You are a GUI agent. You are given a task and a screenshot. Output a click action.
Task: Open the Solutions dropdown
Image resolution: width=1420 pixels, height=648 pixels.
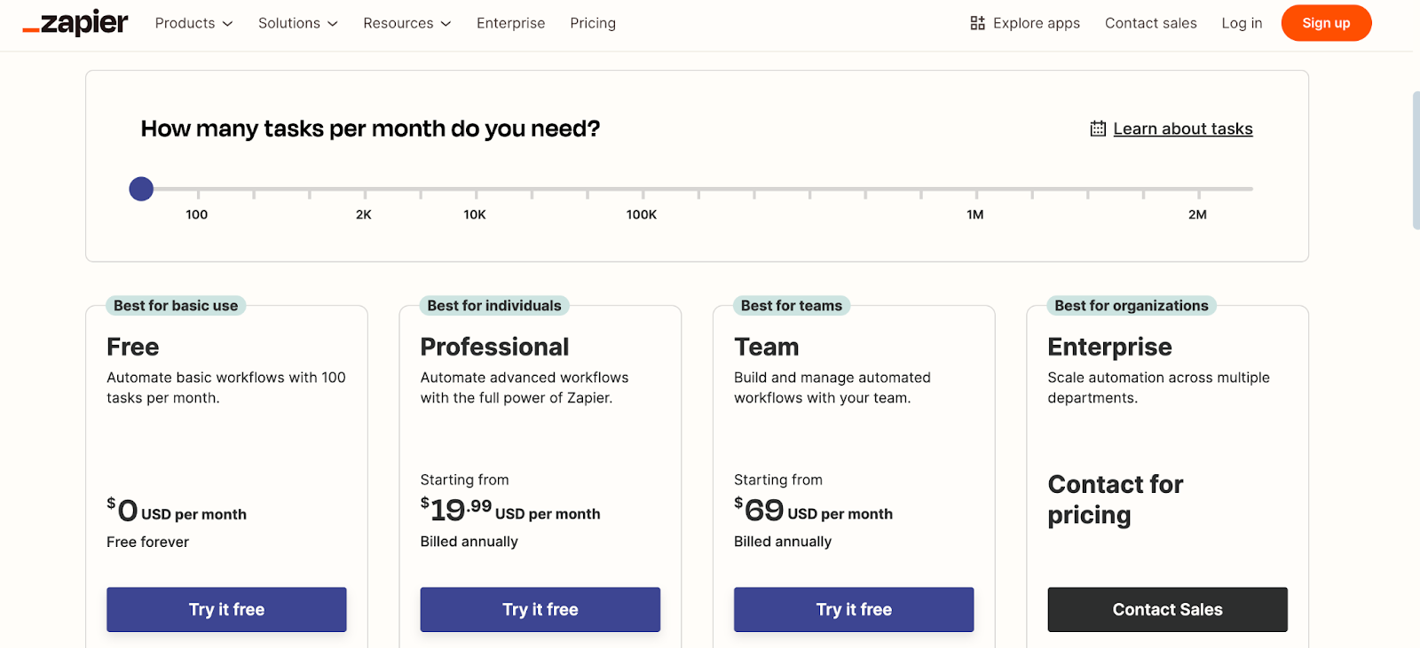pos(297,23)
